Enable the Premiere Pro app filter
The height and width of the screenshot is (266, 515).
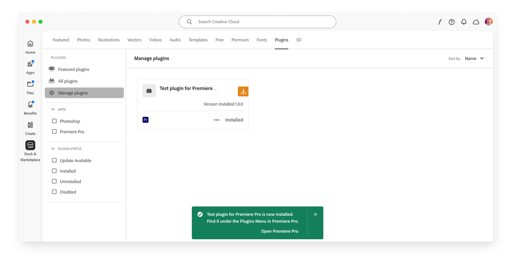[54, 131]
